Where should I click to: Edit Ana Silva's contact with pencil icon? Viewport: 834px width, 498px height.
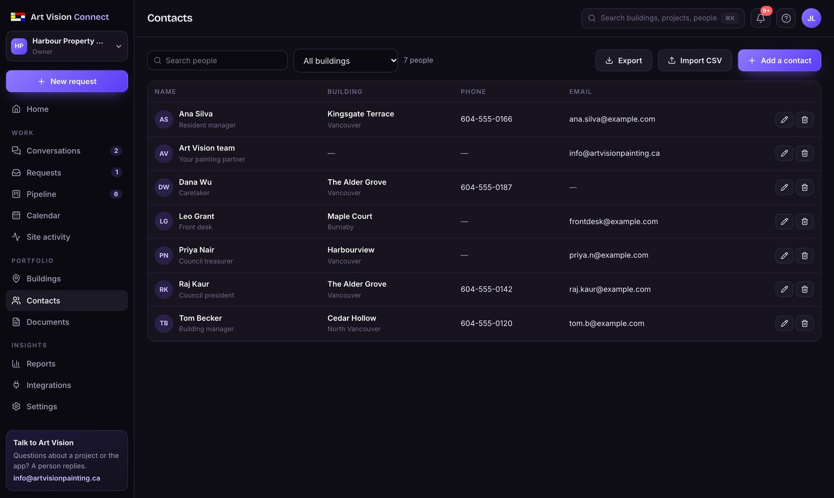coord(784,119)
